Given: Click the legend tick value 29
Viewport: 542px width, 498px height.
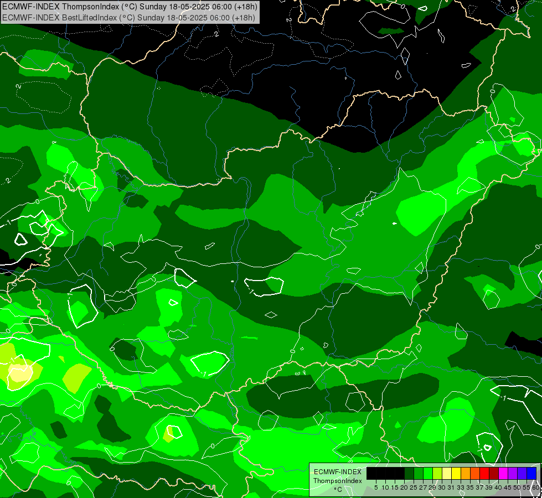Looking at the screenshot, I should [432, 487].
